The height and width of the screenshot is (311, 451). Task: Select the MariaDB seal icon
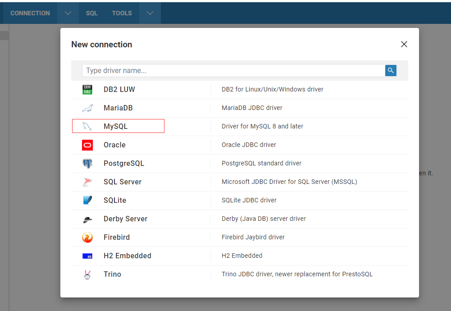pyautogui.click(x=88, y=108)
